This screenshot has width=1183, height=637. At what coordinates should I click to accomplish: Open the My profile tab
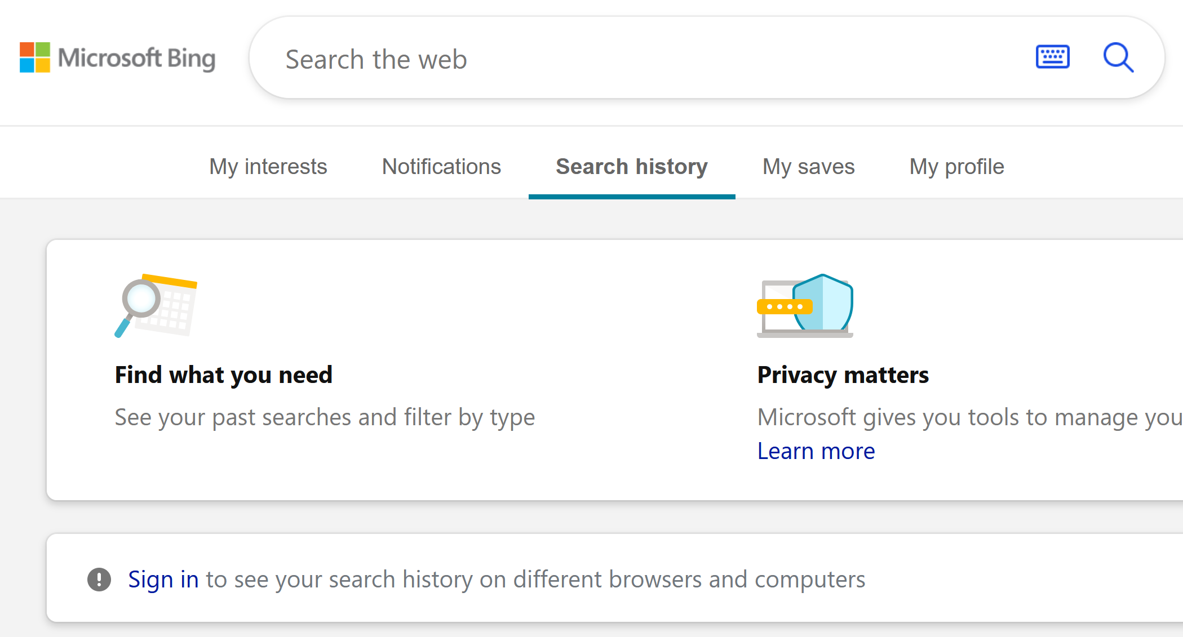pyautogui.click(x=956, y=166)
